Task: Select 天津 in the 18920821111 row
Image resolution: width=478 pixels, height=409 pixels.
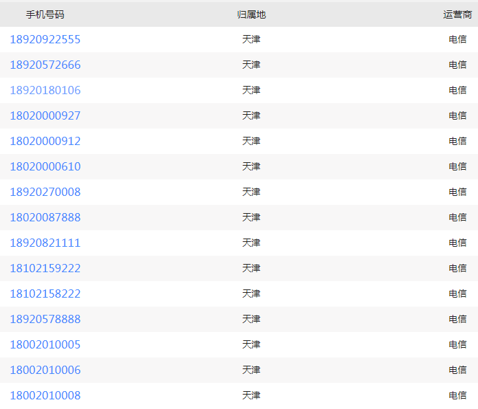Action: point(252,243)
